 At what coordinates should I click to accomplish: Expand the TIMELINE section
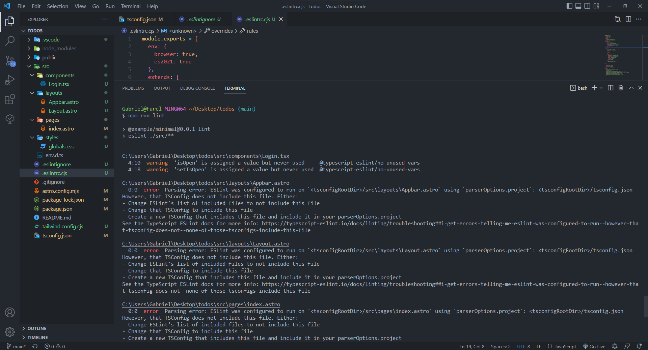(x=67, y=338)
